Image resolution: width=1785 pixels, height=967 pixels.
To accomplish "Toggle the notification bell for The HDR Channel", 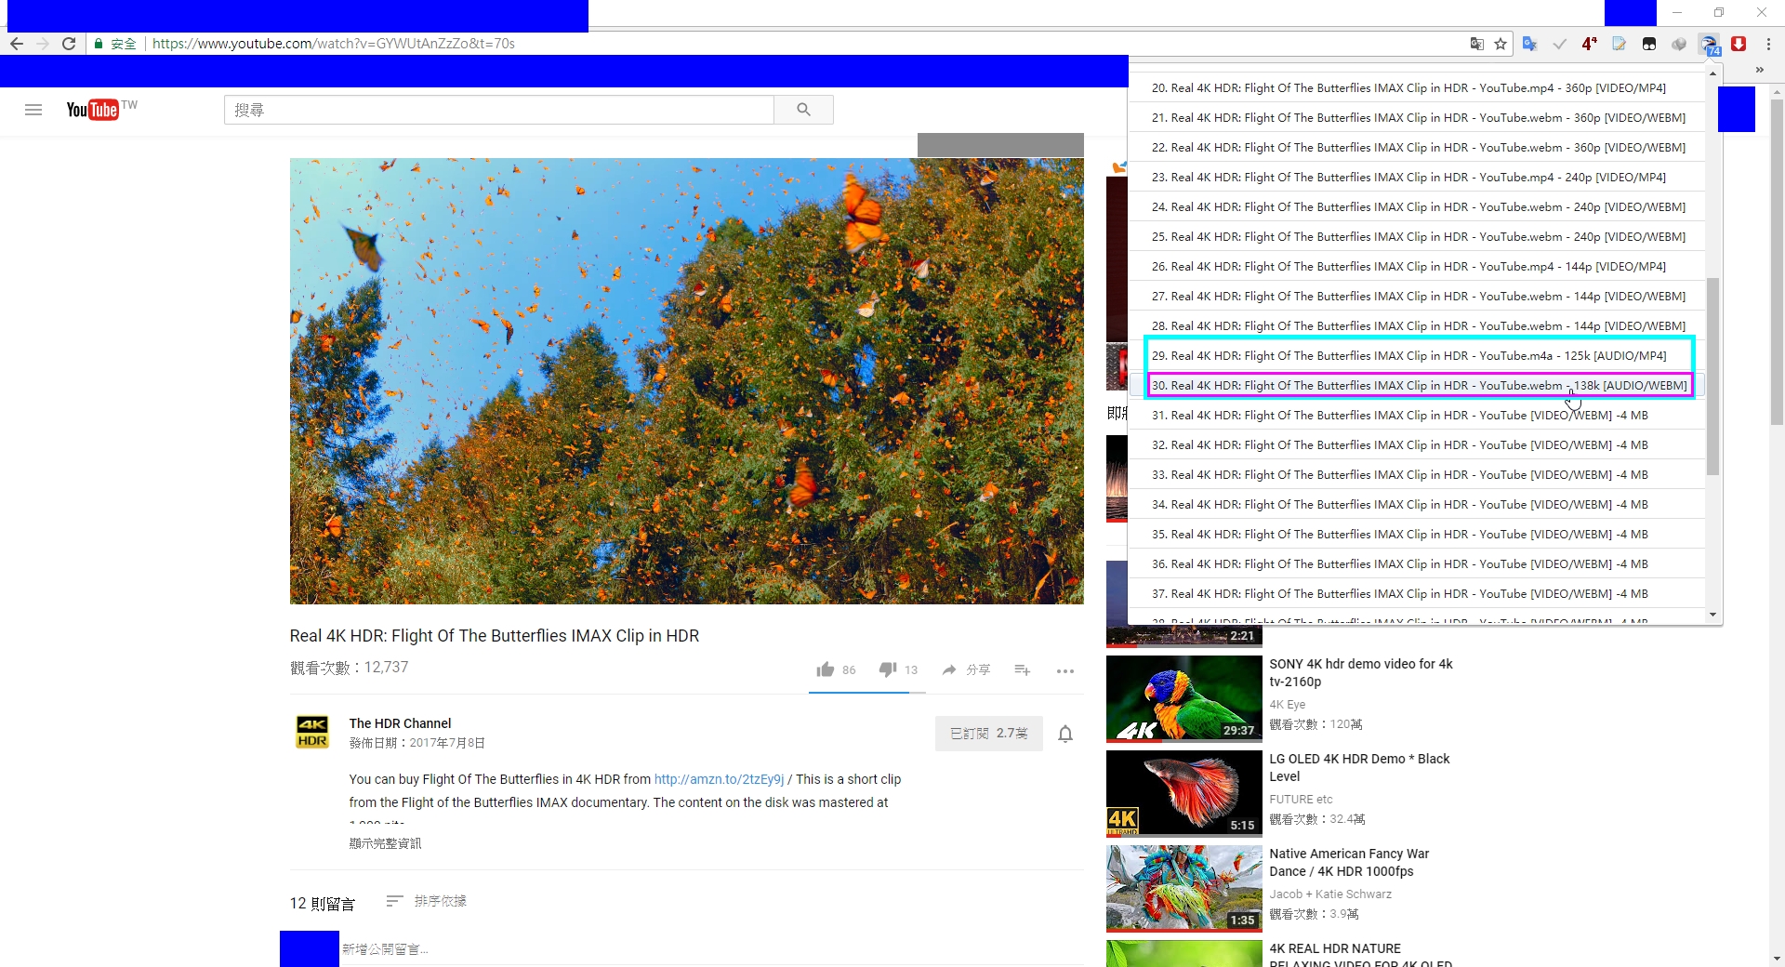I will 1065,734.
